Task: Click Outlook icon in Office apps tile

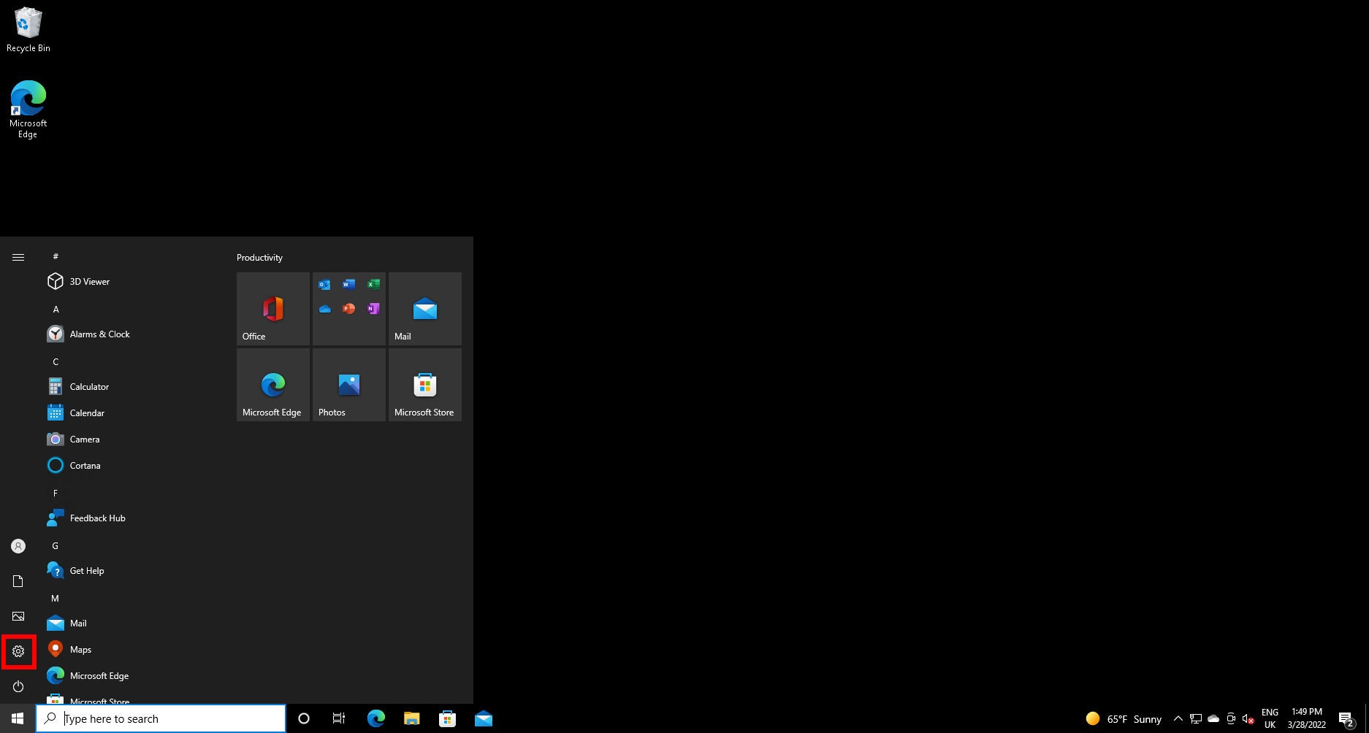Action: [x=324, y=284]
